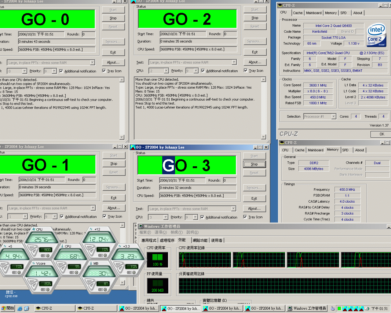Open the Priority dropdown in GO - 1 window
The height and width of the screenshot is (313, 391).
[55, 216]
